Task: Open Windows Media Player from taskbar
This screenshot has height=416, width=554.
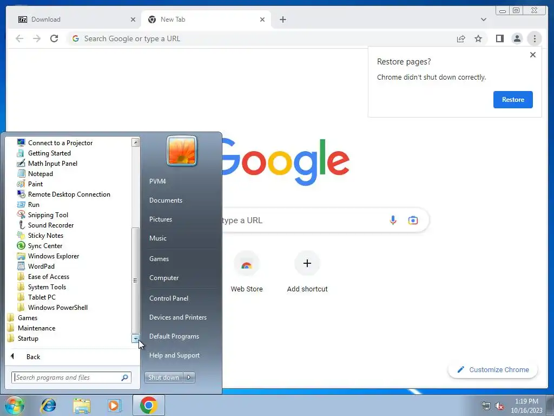Action: [x=114, y=405]
